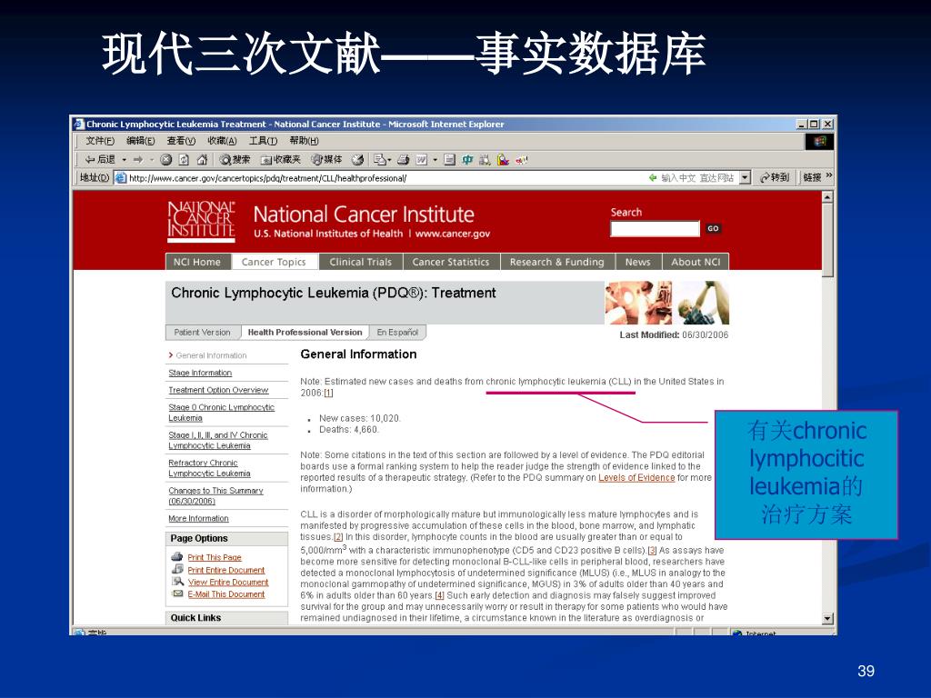Screen dimensions: 931x698
Task: Switch to Health Professional Version tab
Action: 305,333
